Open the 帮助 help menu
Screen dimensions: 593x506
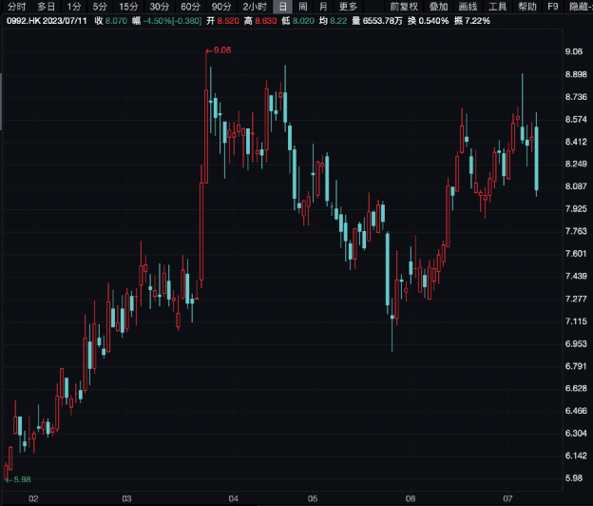(x=527, y=7)
